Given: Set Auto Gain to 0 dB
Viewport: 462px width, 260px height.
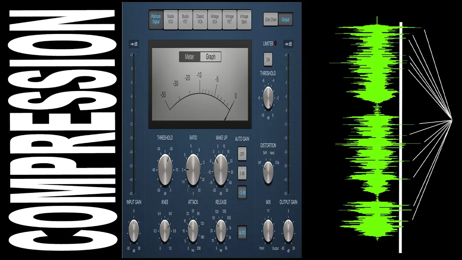Looking at the screenshot, I should (242, 173).
